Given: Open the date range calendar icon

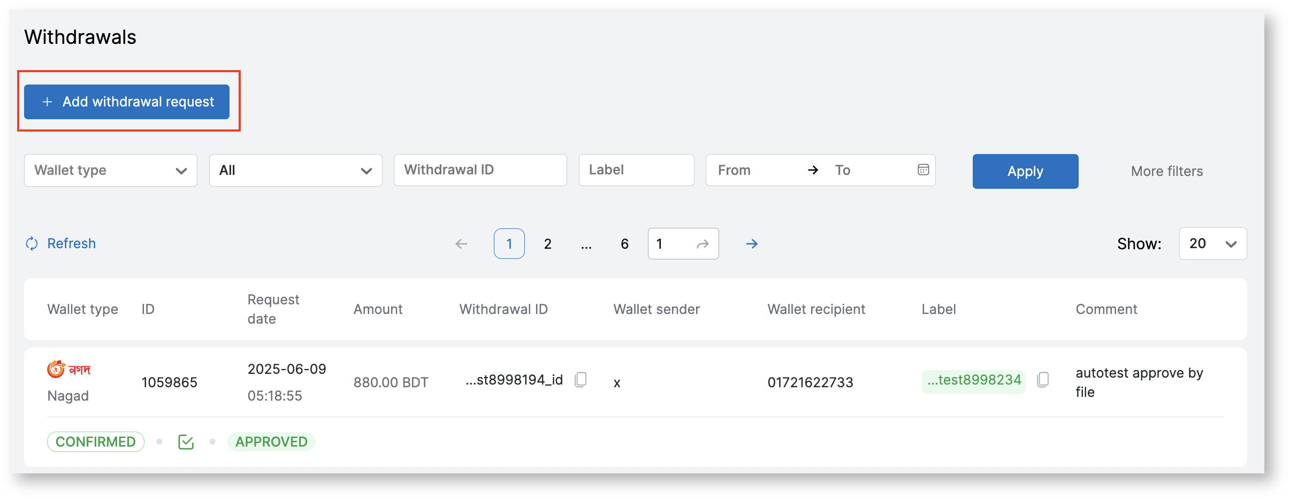Looking at the screenshot, I should click(x=923, y=170).
